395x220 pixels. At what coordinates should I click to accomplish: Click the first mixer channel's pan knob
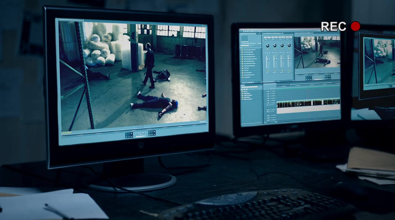[267, 46]
